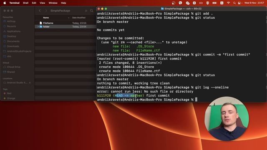Open iCloud Drive in Finder sidebar
The height and width of the screenshot is (150, 267).
pyautogui.click(x=13, y=67)
